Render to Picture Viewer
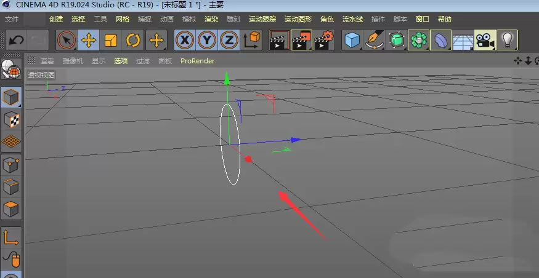The height and width of the screenshot is (278, 539). coord(301,41)
